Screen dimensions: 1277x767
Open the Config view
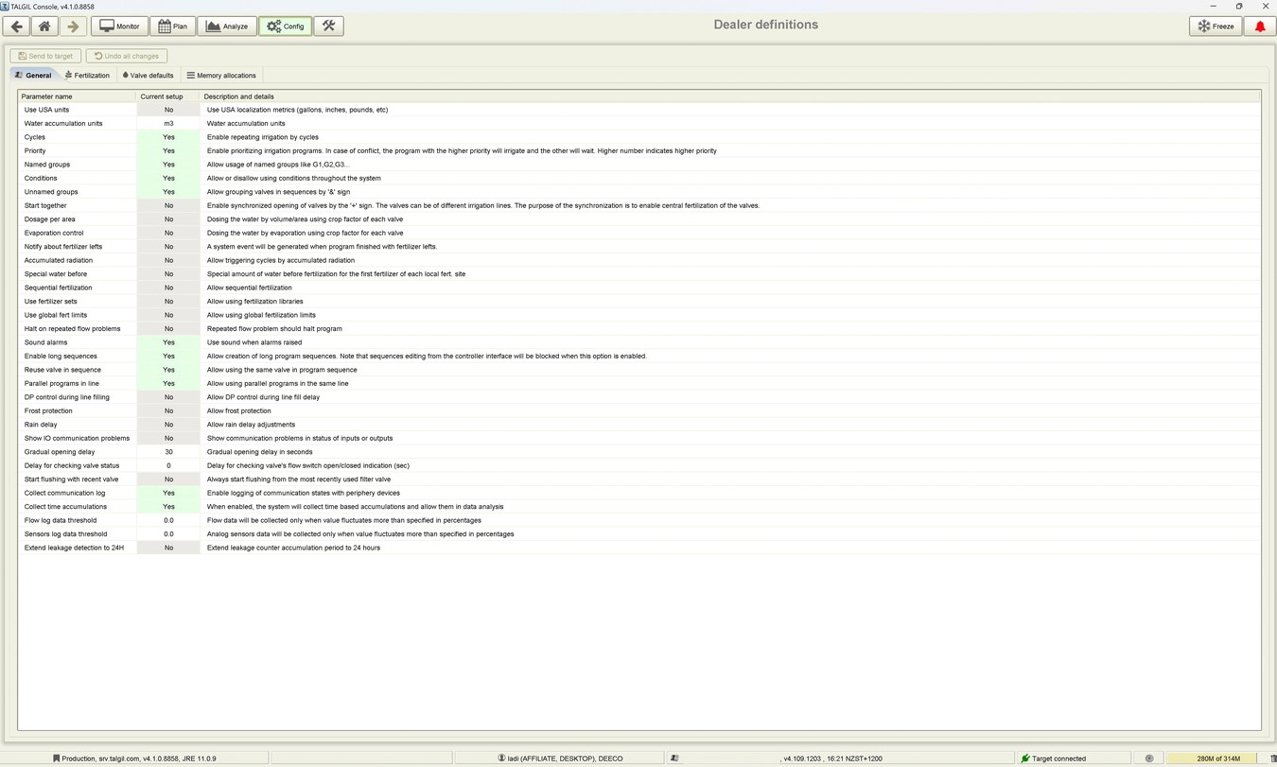click(x=285, y=26)
